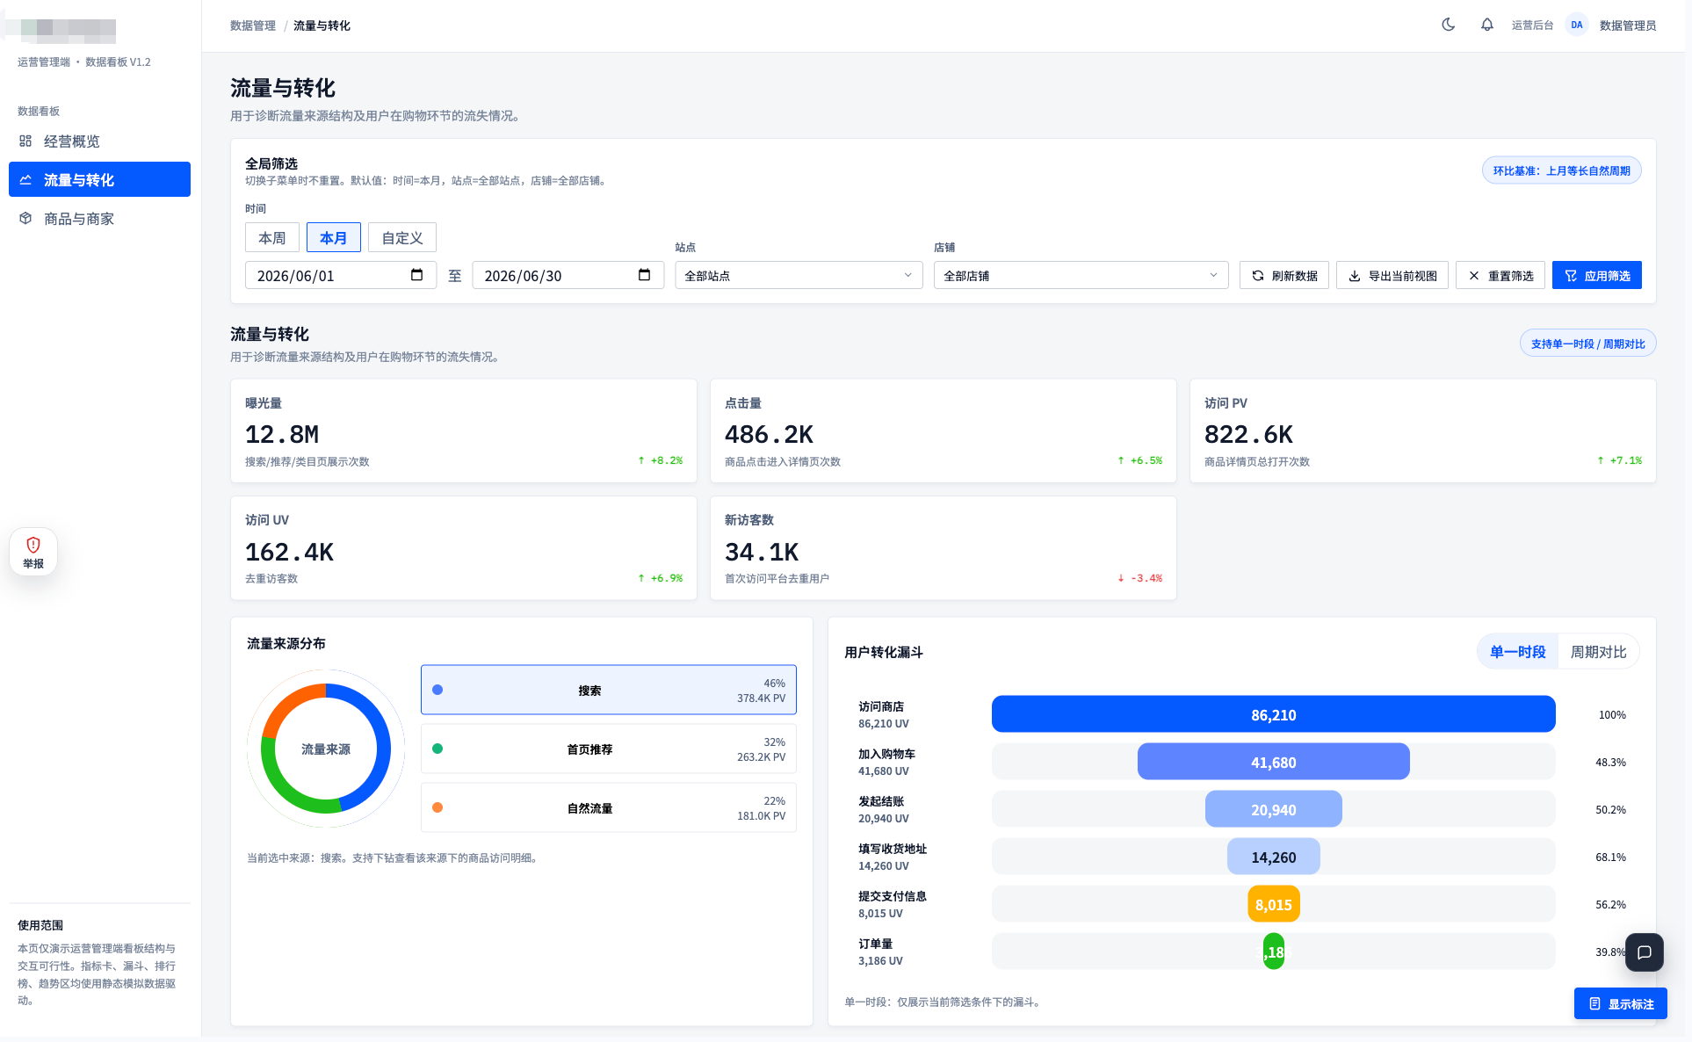Toggle dark mode moon icon
Viewport: 1692px width, 1042px height.
pyautogui.click(x=1449, y=25)
